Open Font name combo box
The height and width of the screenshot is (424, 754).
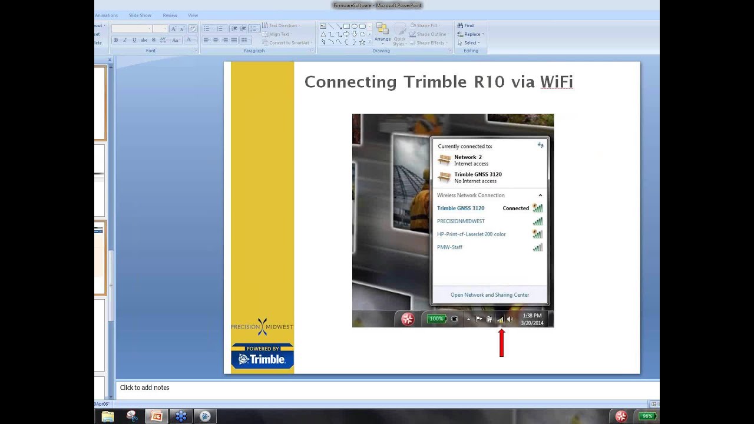click(131, 29)
